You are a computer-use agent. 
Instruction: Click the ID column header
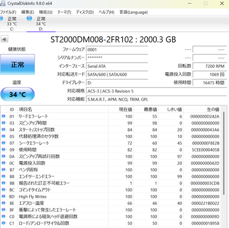pyautogui.click(x=12, y=109)
